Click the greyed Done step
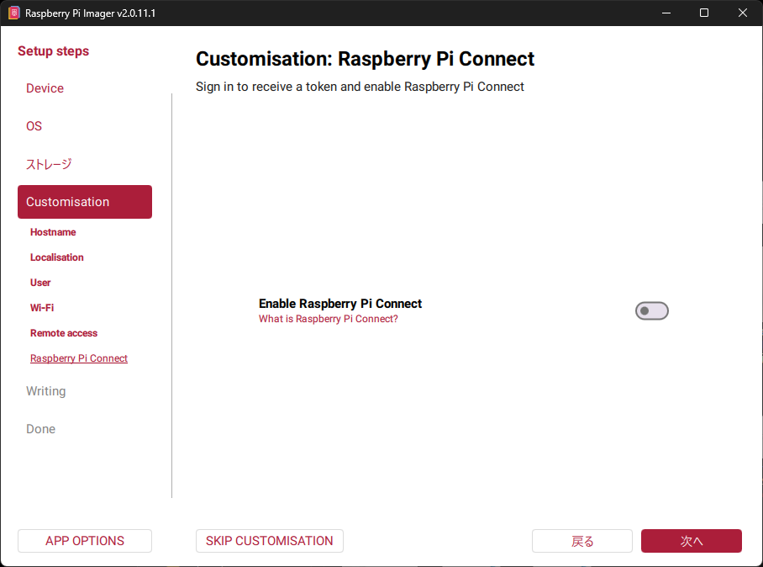The height and width of the screenshot is (567, 763). click(41, 429)
